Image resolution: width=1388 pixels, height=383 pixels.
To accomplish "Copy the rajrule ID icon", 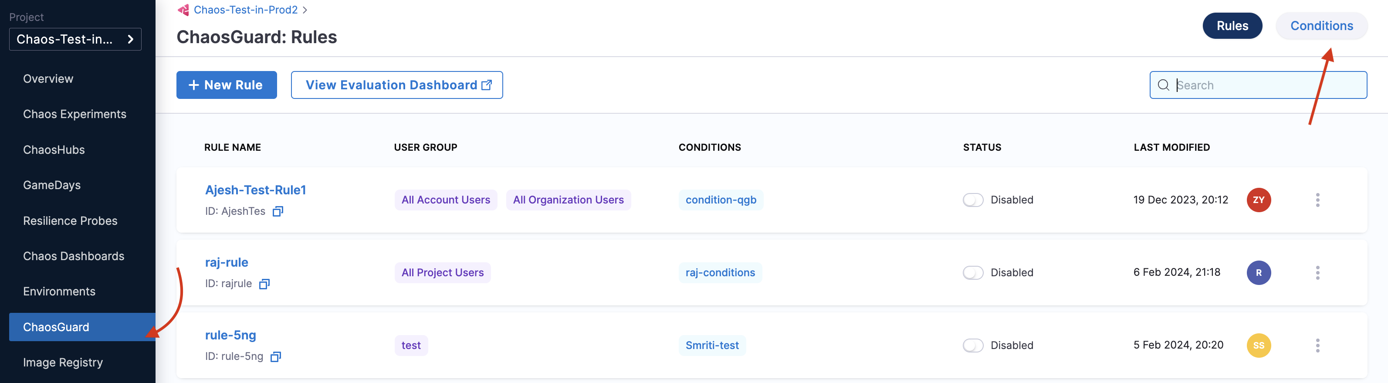I will (264, 284).
